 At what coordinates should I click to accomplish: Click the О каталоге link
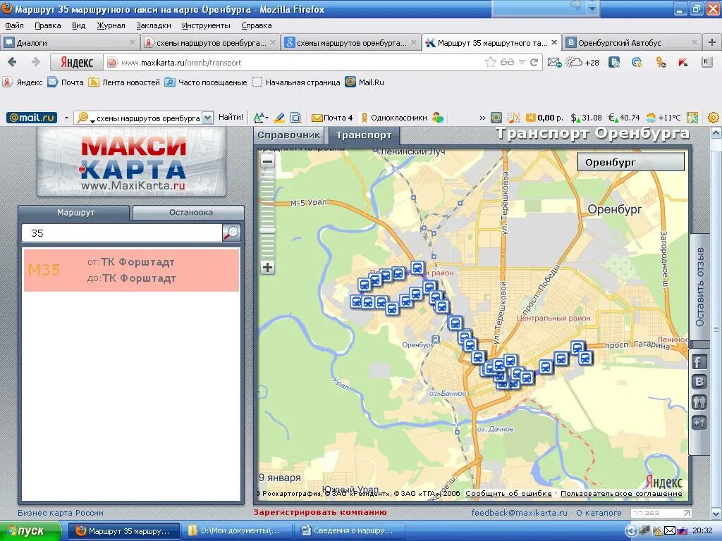pyautogui.click(x=599, y=513)
